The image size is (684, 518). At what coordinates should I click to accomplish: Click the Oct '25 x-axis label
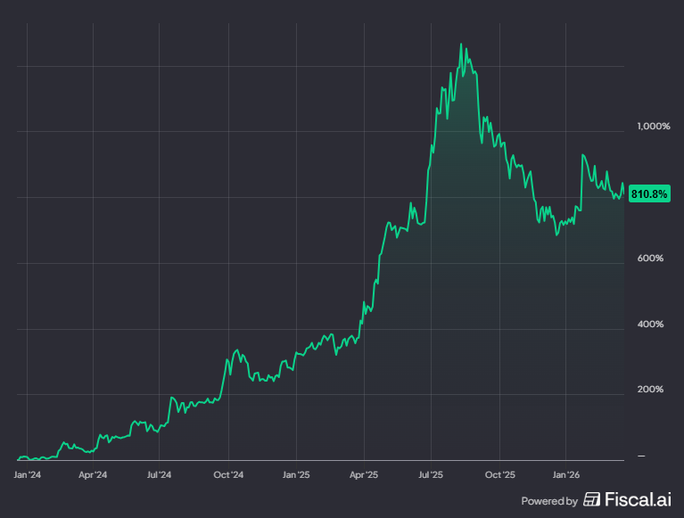[500, 475]
